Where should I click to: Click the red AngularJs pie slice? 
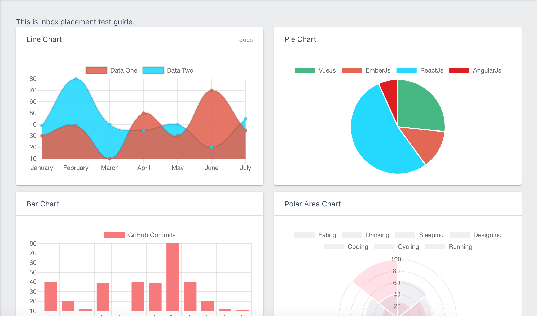391,98
